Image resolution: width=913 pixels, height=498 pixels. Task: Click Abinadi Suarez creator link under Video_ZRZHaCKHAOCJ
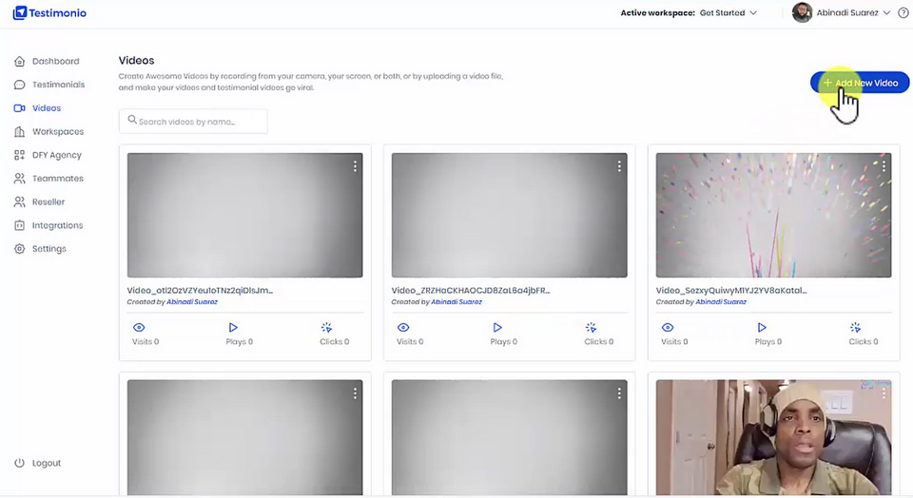pos(456,302)
